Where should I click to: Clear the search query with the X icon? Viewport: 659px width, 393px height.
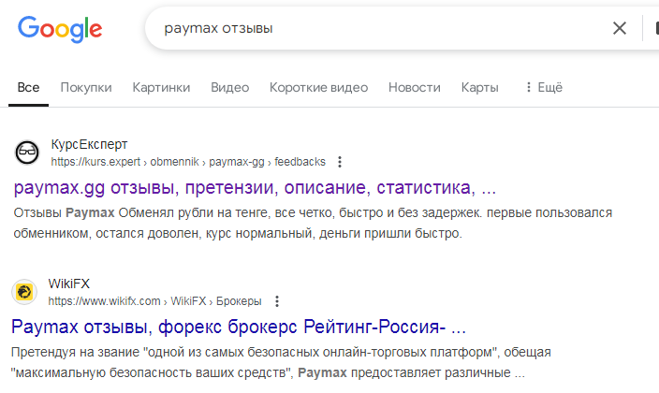(x=620, y=28)
